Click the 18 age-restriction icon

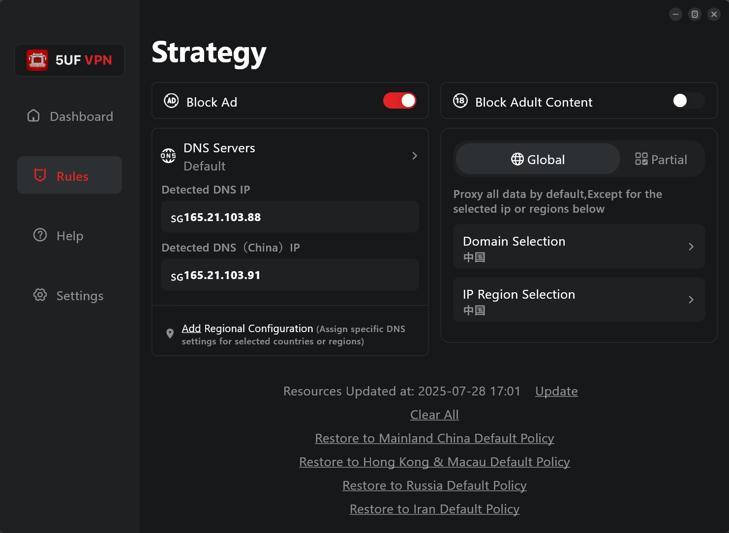[x=460, y=101]
